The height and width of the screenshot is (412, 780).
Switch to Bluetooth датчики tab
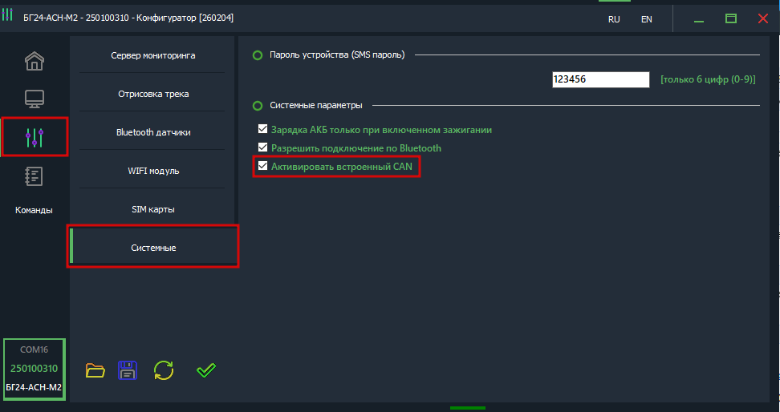152,132
